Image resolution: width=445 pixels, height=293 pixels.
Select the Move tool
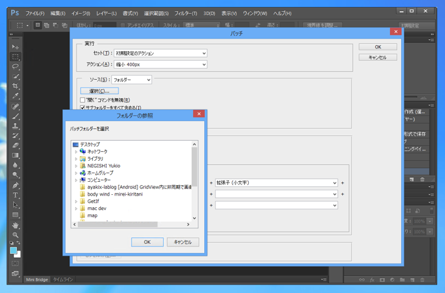tap(15, 47)
